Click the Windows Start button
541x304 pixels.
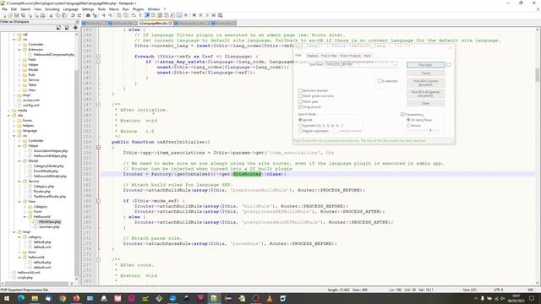click(x=7, y=298)
